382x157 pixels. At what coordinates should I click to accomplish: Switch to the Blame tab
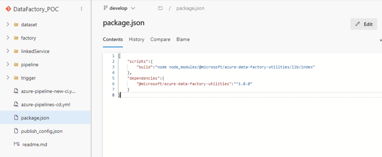(183, 39)
